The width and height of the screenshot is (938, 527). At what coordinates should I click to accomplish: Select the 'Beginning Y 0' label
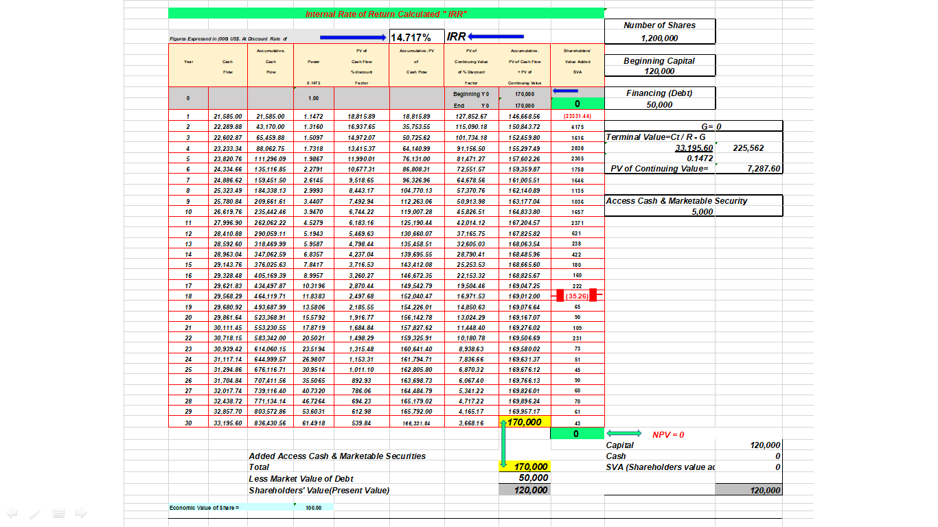coord(471,94)
